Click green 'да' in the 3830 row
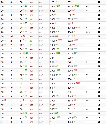The image size is (106, 125). (x=31, y=19)
